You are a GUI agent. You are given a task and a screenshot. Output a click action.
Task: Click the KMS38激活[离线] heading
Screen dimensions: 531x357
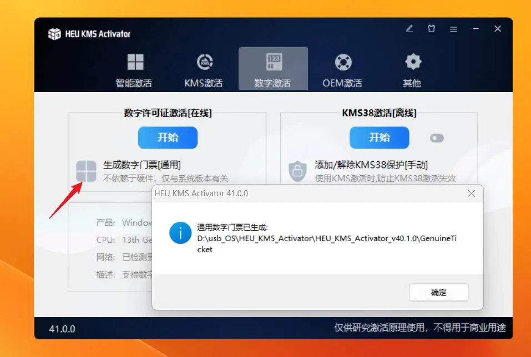(380, 113)
